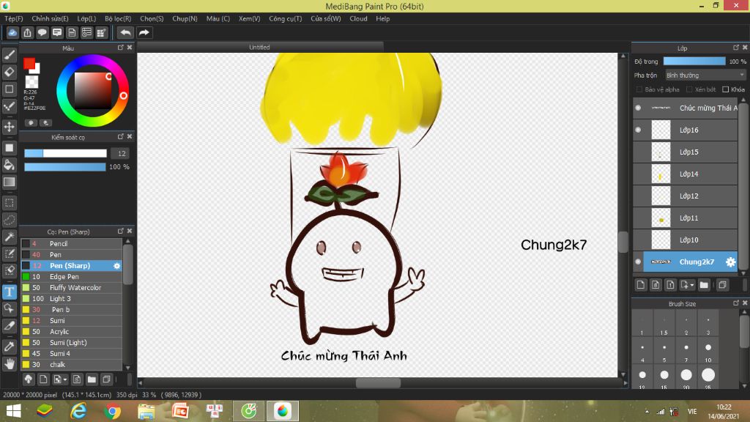Click the brush size slider in Kiểm soát cọ
Viewport: 750px width, 422px height.
pos(65,153)
